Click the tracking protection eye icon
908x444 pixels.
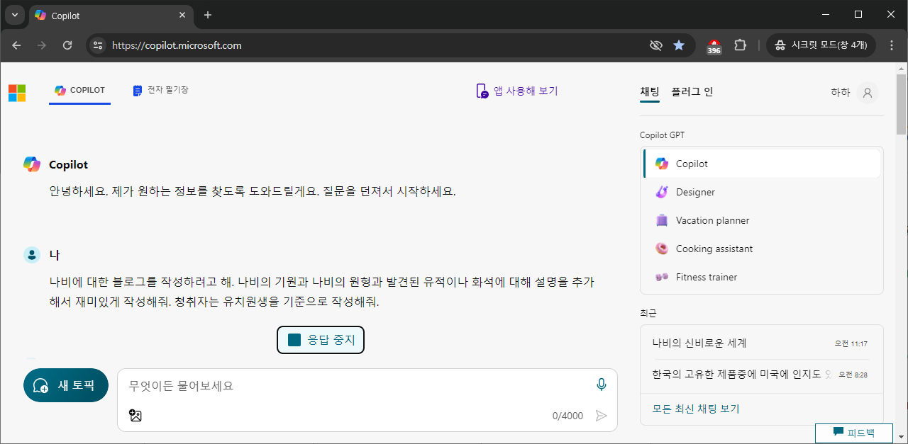656,45
